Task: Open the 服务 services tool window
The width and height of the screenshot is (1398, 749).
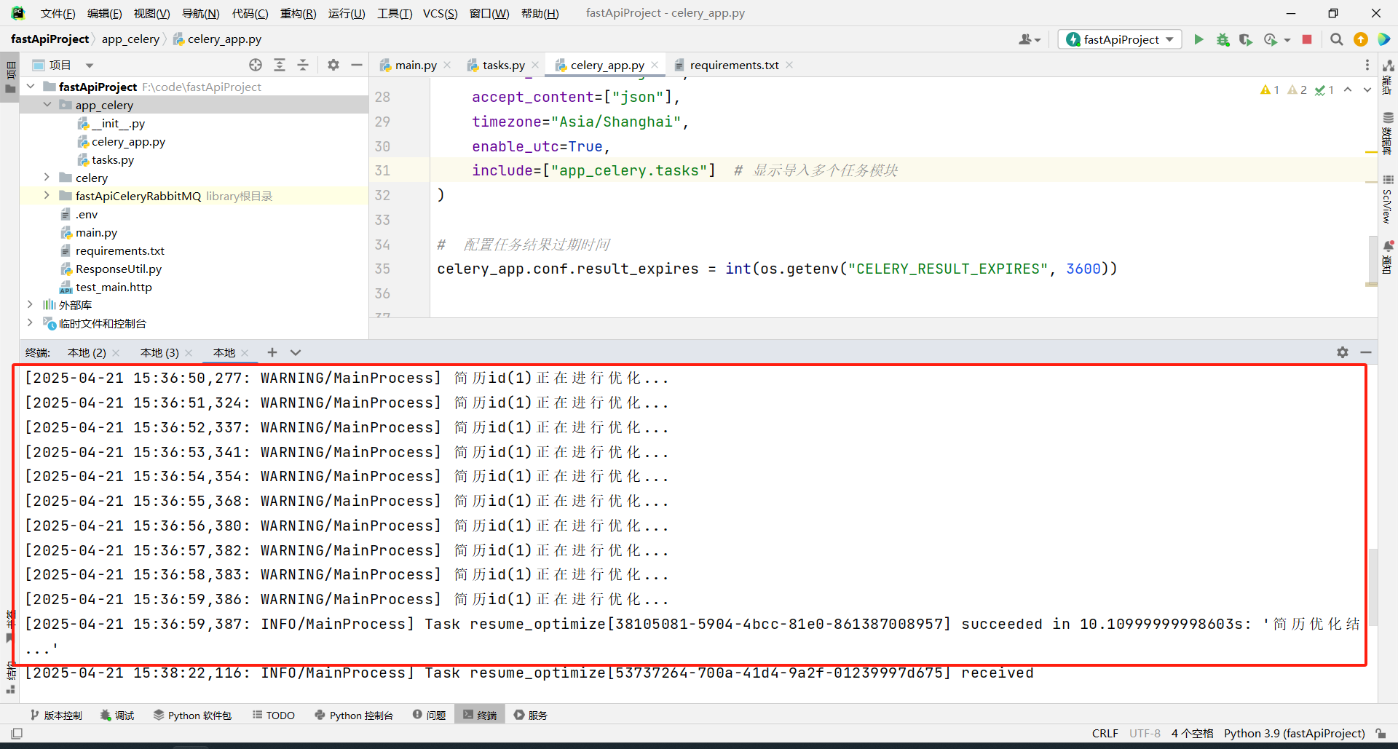Action: point(530,716)
